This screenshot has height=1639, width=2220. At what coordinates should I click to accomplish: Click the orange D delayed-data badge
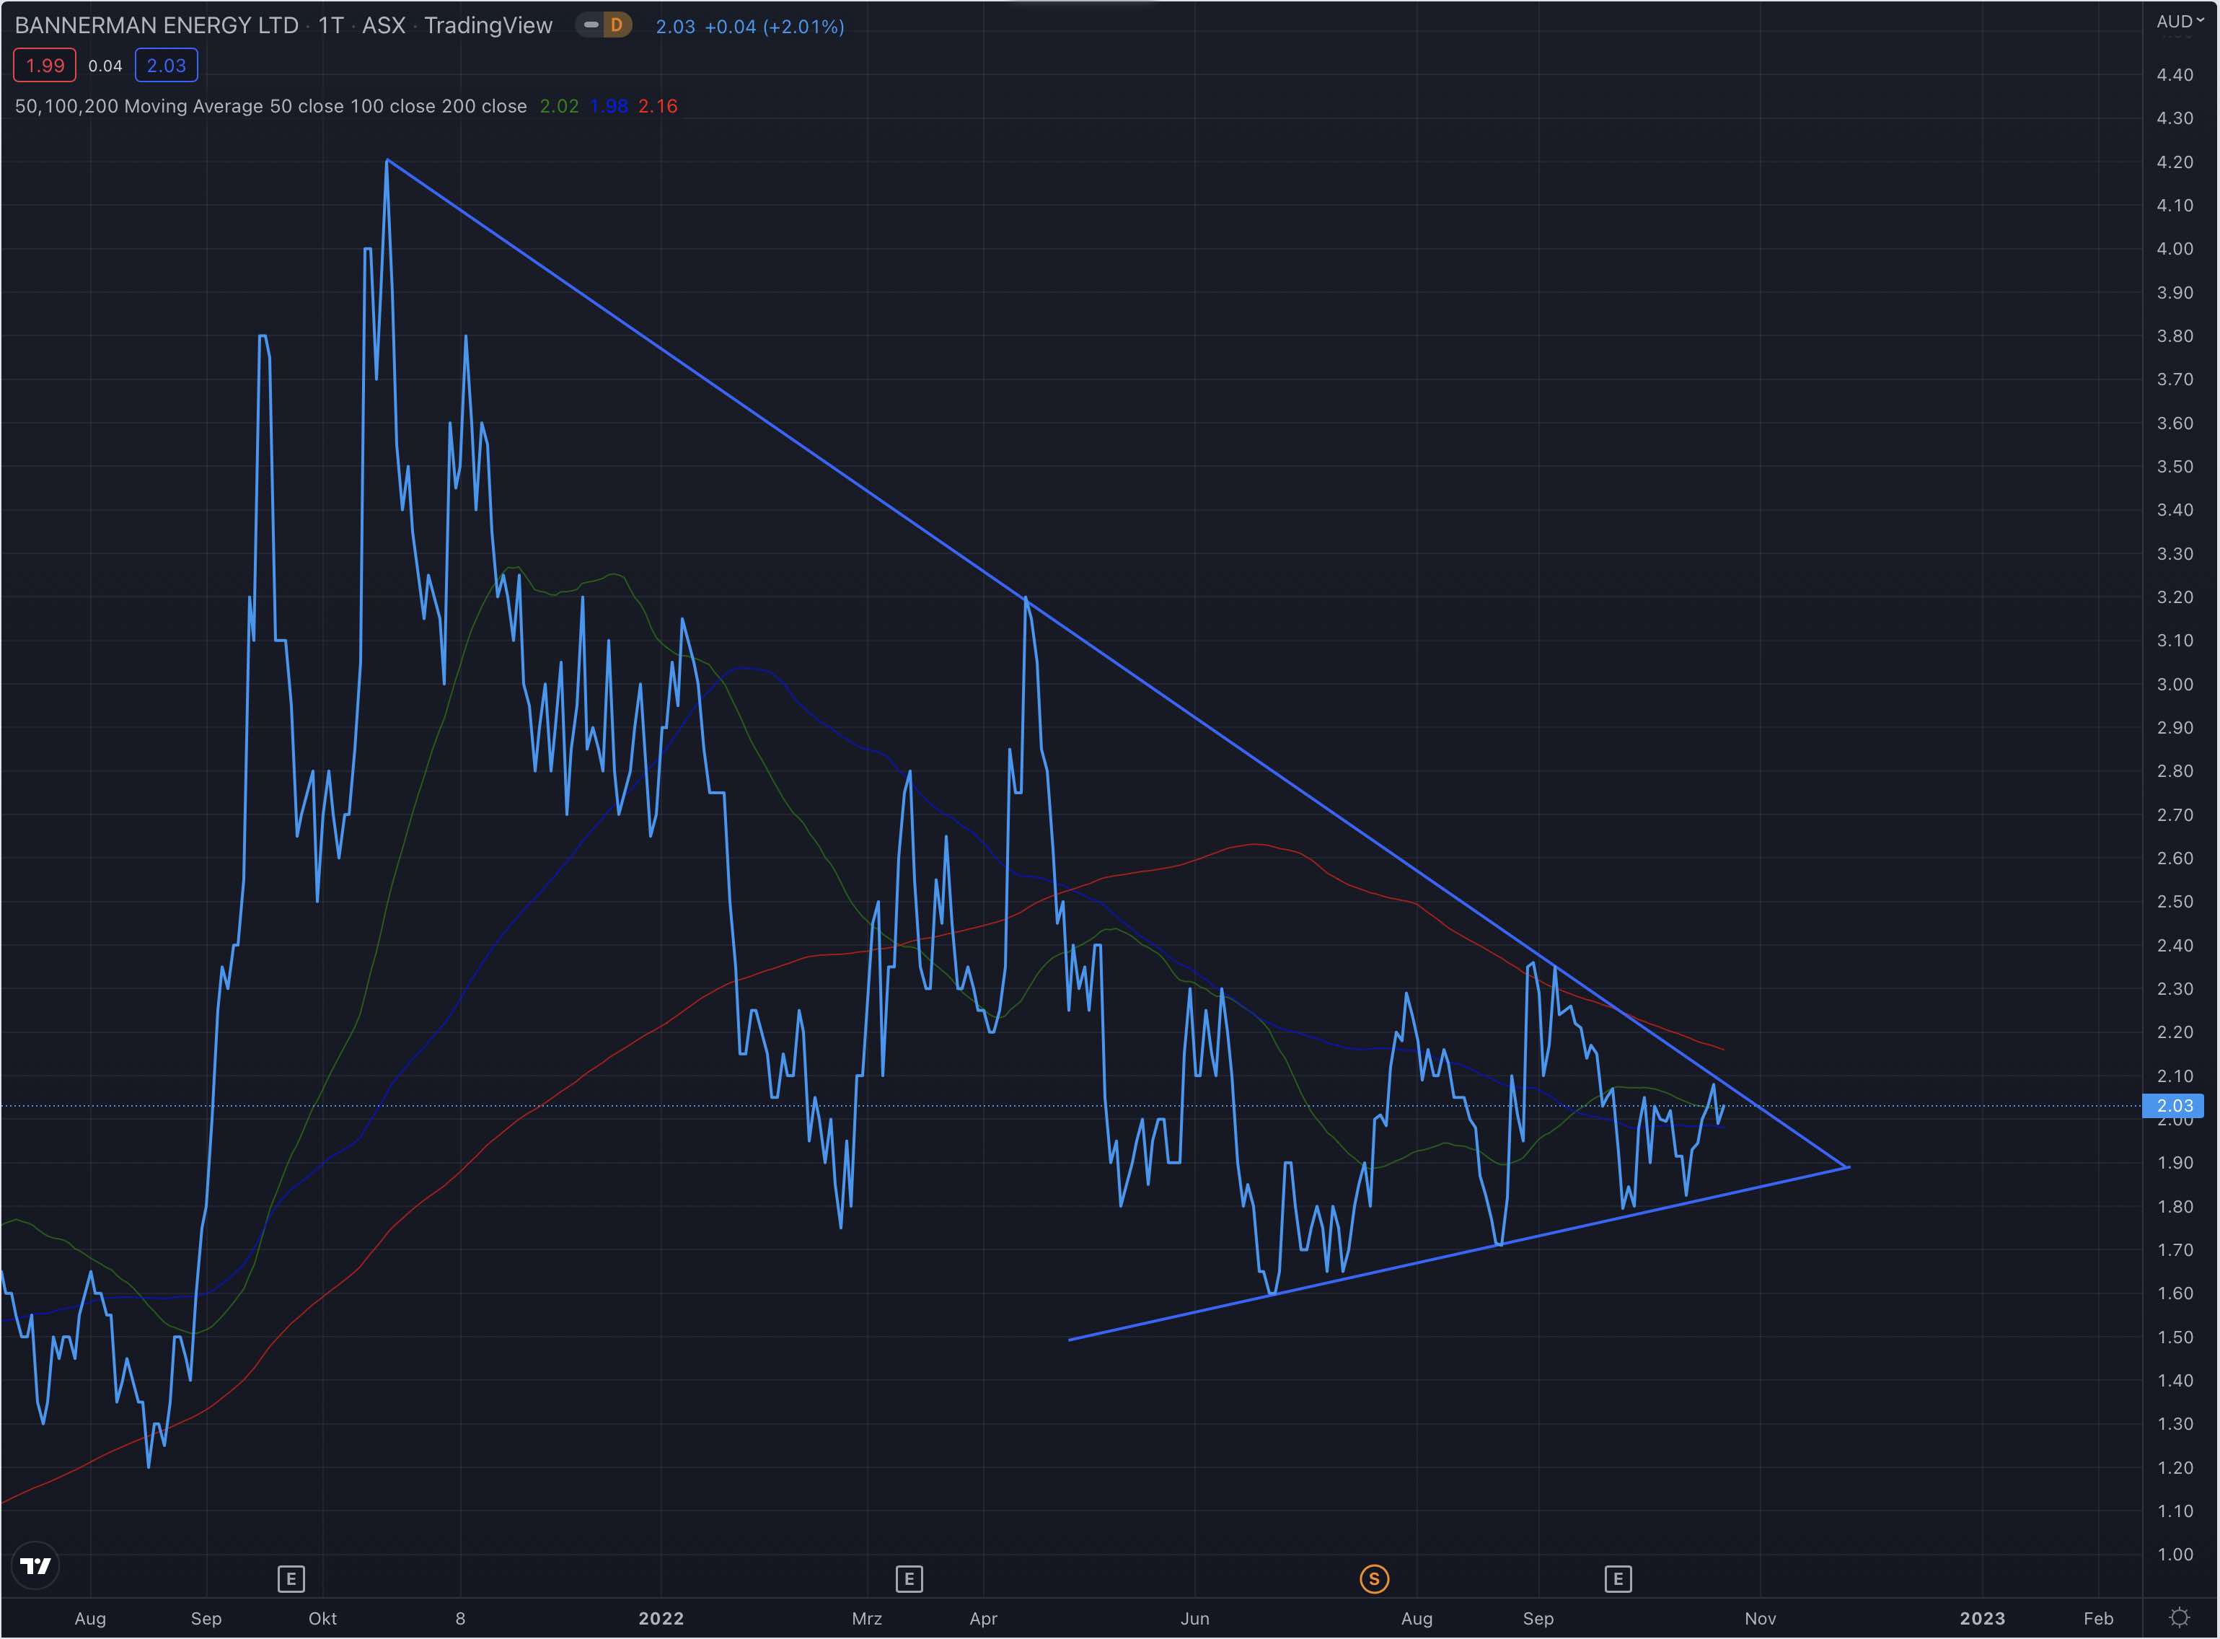617,26
